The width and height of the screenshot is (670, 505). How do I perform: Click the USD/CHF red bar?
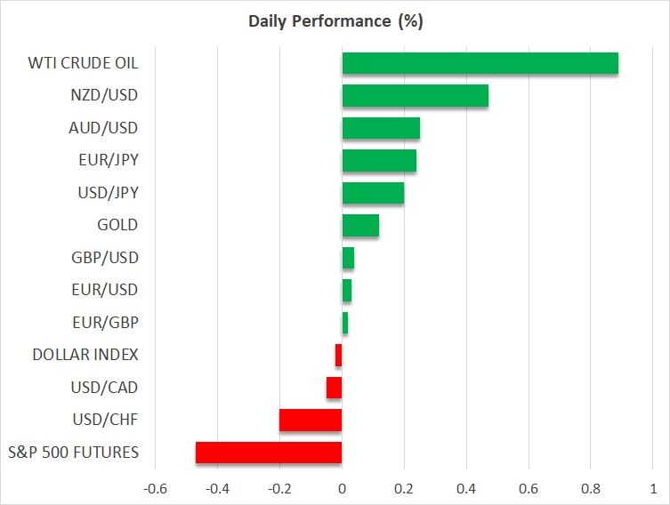pos(311,420)
